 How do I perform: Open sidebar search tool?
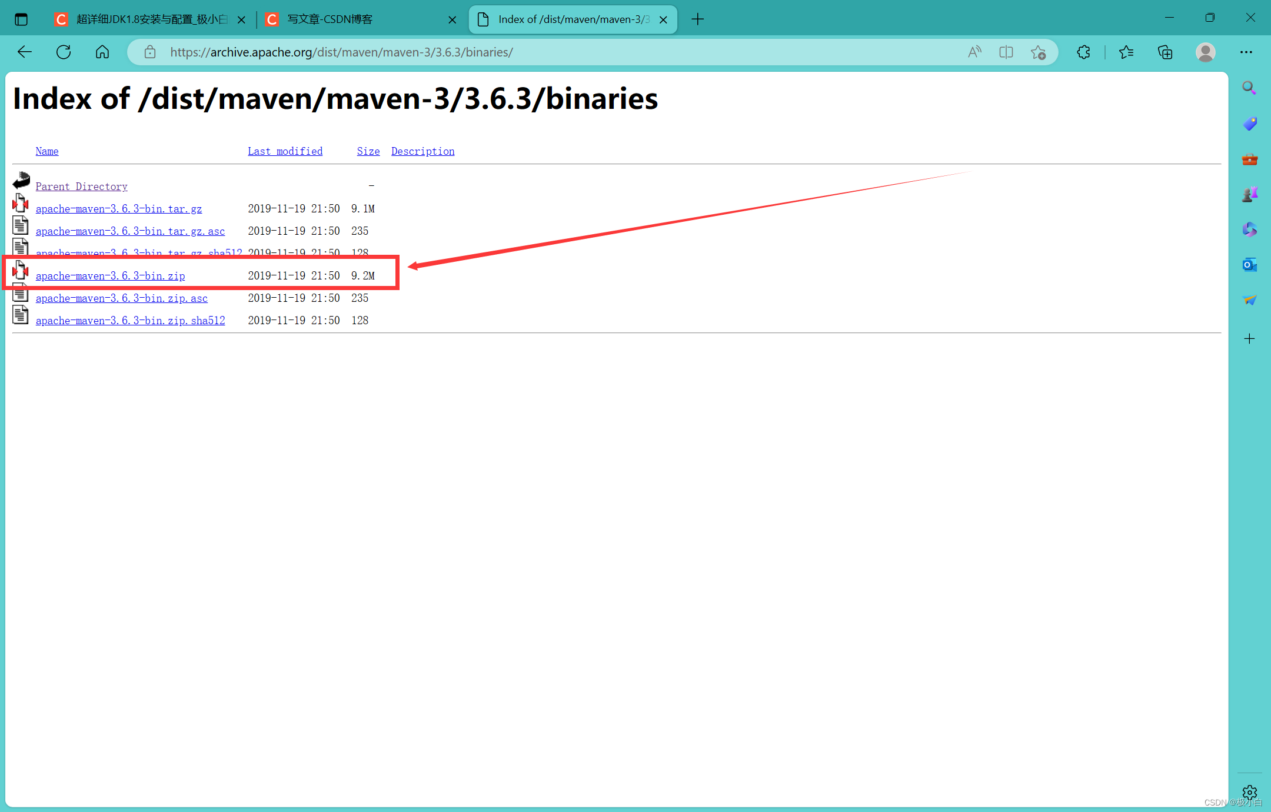[x=1249, y=88]
